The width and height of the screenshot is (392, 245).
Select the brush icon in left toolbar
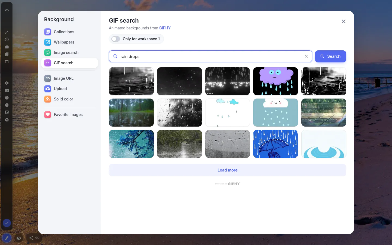(x=7, y=32)
